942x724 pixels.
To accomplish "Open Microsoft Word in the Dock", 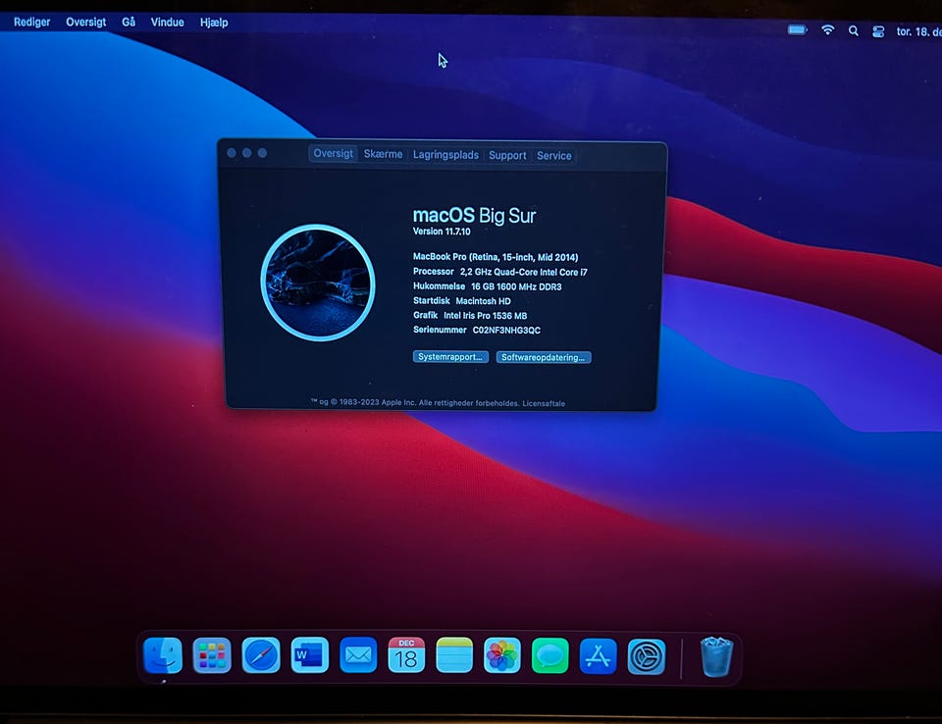I will [x=309, y=655].
